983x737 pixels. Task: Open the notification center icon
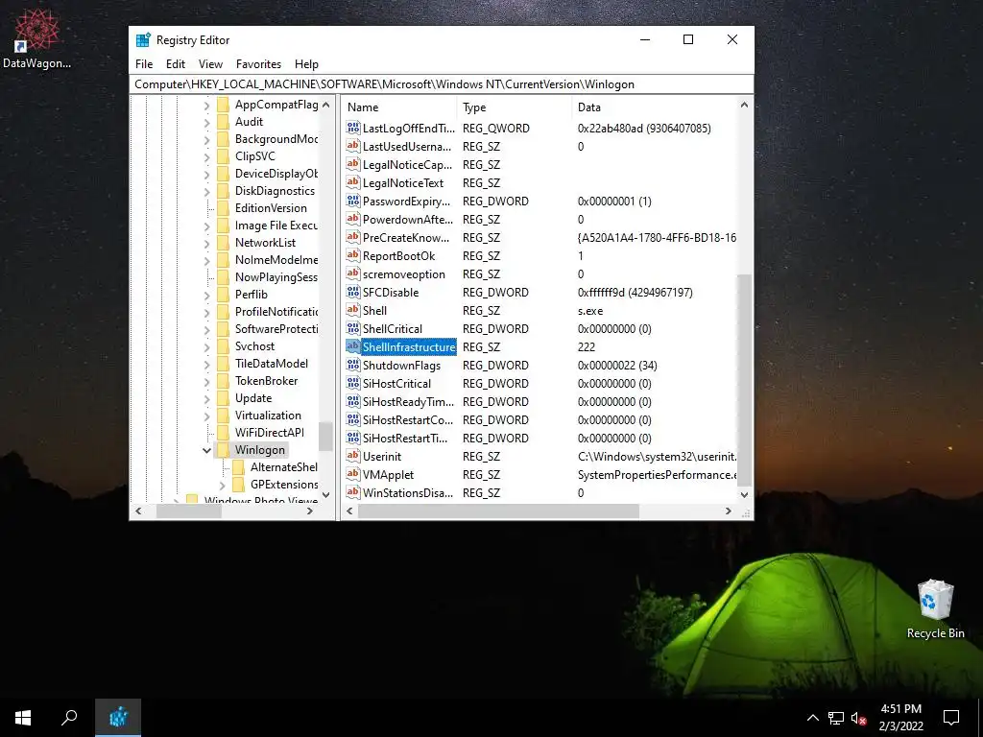pyautogui.click(x=951, y=718)
